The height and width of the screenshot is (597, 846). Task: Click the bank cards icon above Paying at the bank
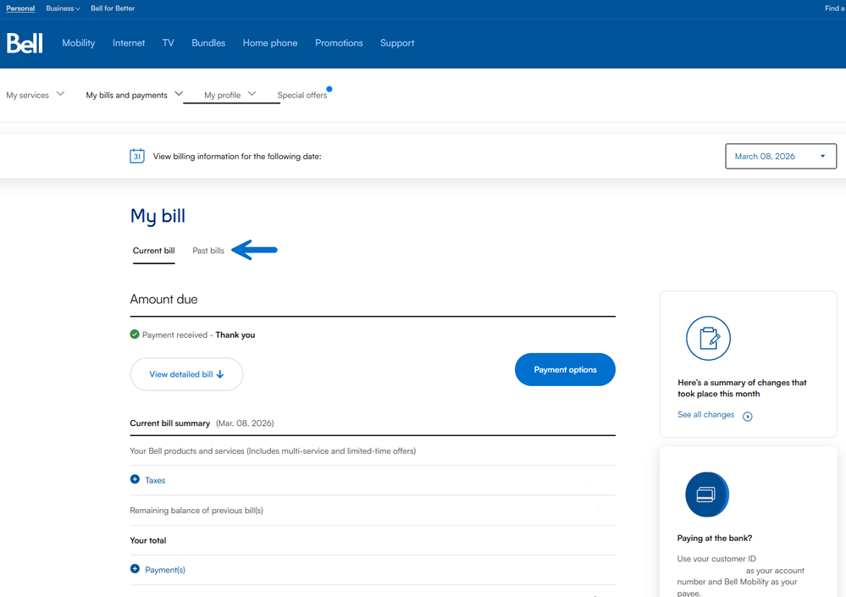click(x=707, y=494)
